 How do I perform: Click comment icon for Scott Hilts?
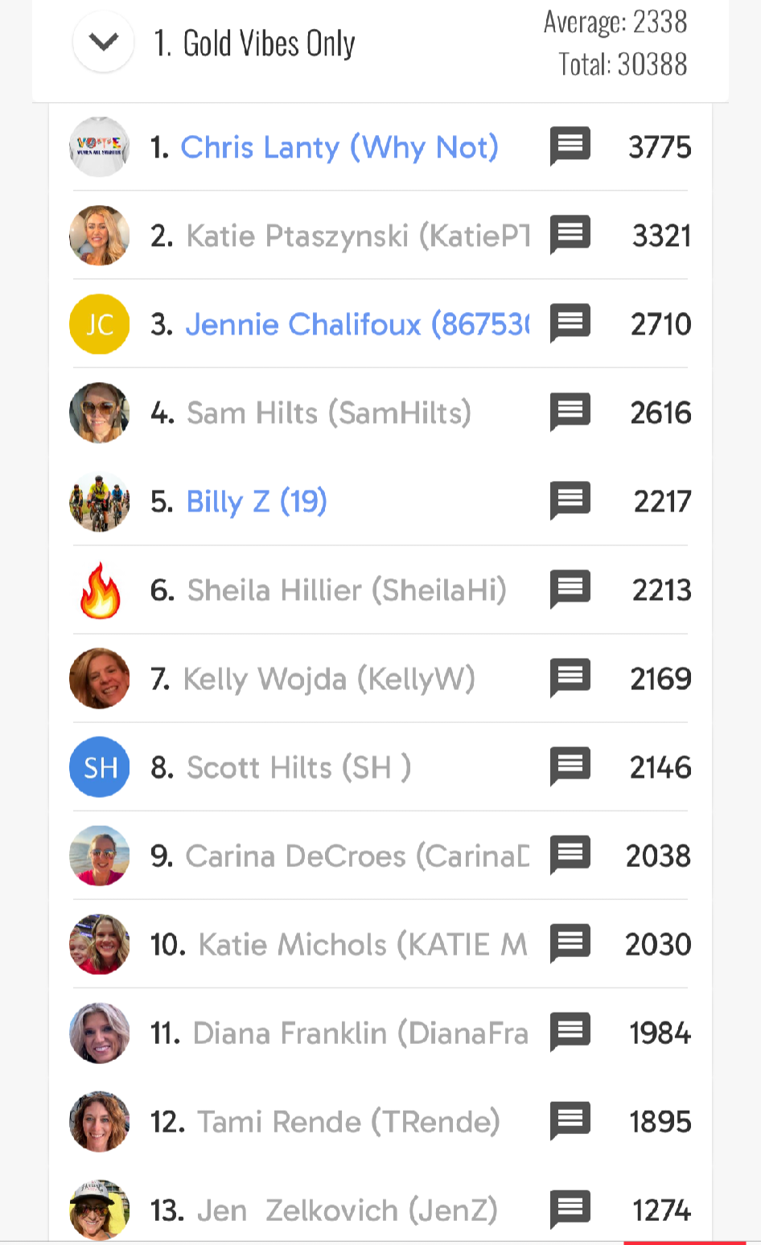coord(570,766)
